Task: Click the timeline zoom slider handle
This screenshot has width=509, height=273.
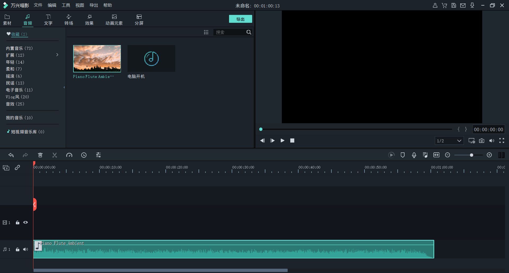Action: click(x=471, y=155)
